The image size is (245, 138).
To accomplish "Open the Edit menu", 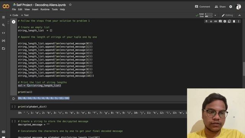I will point(20,9).
